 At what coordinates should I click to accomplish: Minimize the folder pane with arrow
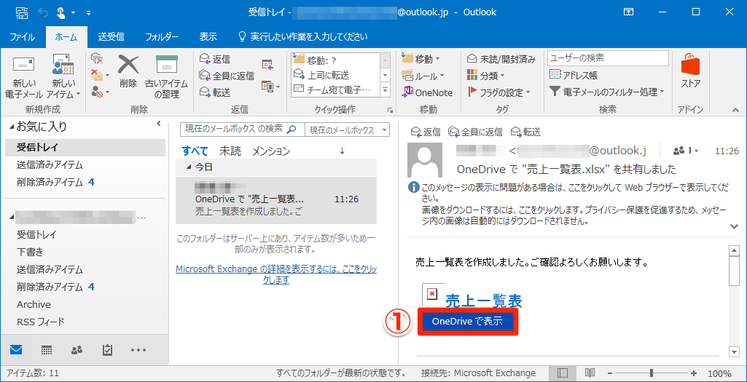[x=159, y=124]
